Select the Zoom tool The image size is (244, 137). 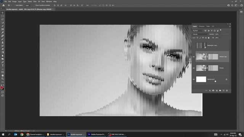tap(3, 79)
